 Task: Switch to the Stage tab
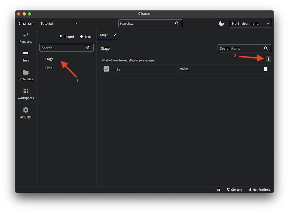click(x=104, y=35)
